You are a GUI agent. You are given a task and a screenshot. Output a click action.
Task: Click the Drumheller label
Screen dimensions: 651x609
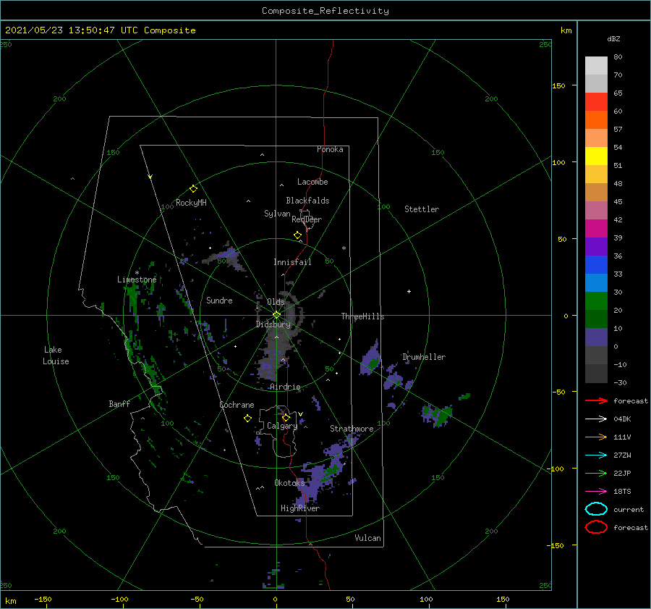[x=424, y=357]
